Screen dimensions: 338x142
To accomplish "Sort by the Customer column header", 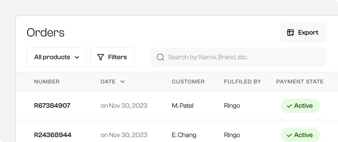I will pos(188,82).
